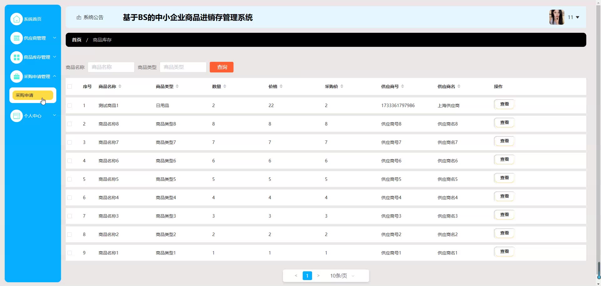Click the 商品库存 breadcrumb text

[102, 40]
